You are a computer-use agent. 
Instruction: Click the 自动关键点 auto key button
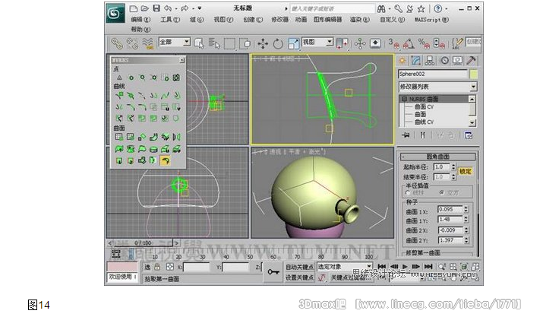coord(299,267)
